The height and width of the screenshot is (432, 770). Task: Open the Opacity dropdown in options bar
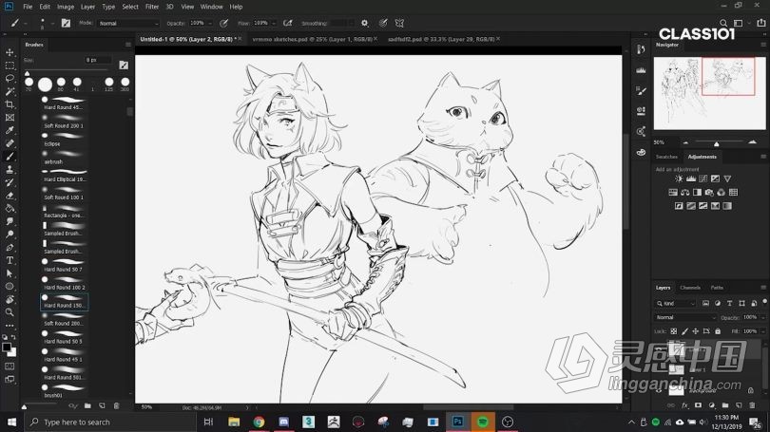click(210, 23)
